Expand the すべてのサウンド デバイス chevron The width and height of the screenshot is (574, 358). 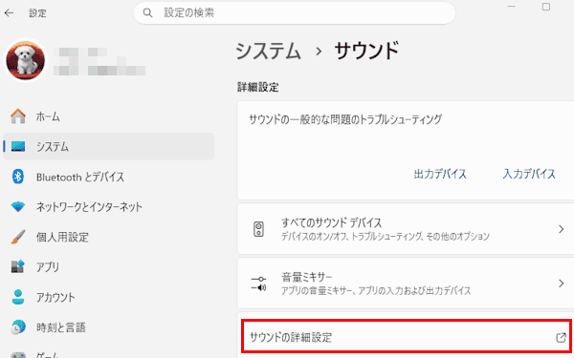[x=561, y=229]
